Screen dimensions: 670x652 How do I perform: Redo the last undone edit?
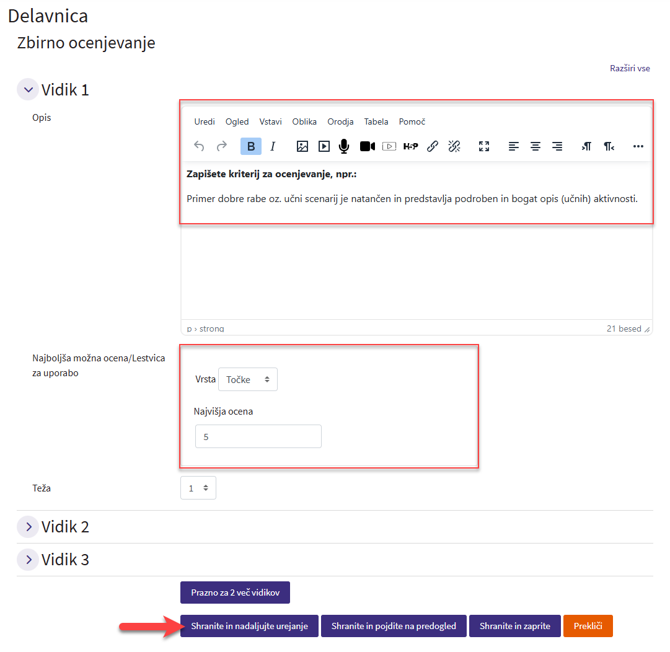221,146
